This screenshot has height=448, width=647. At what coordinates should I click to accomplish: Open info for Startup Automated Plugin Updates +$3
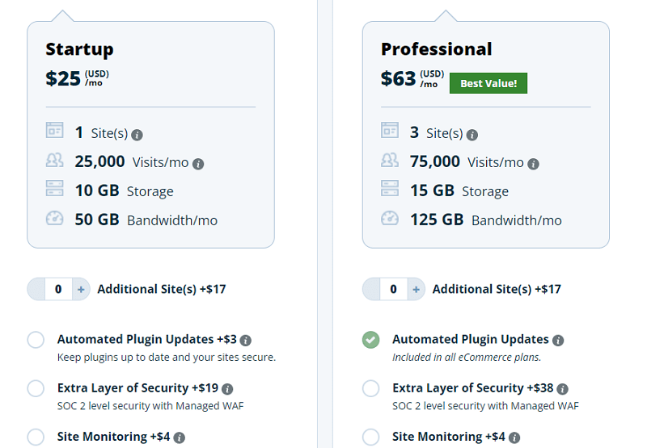pyautogui.click(x=246, y=340)
